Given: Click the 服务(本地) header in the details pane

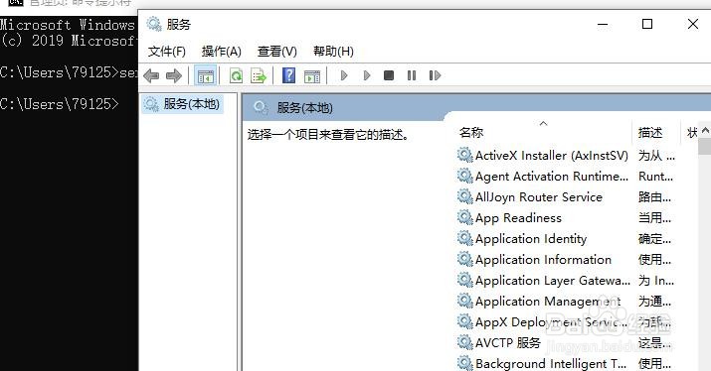Looking at the screenshot, I should coord(304,108).
